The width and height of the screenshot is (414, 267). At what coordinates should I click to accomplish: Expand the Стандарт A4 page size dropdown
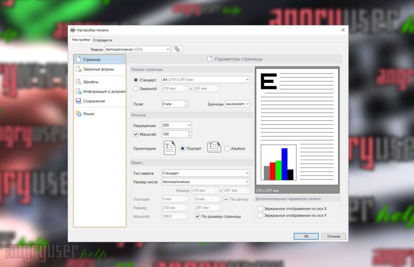tap(247, 80)
